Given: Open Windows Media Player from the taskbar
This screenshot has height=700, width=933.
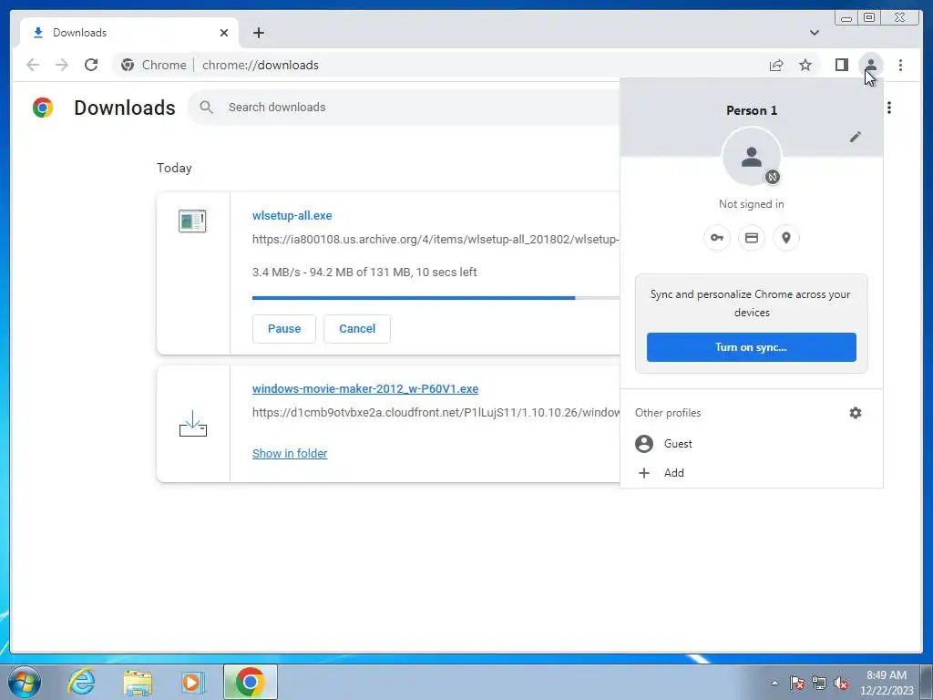Looking at the screenshot, I should [x=192, y=682].
